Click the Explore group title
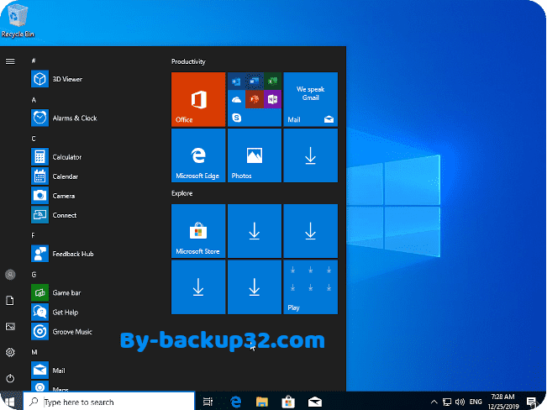 [181, 193]
